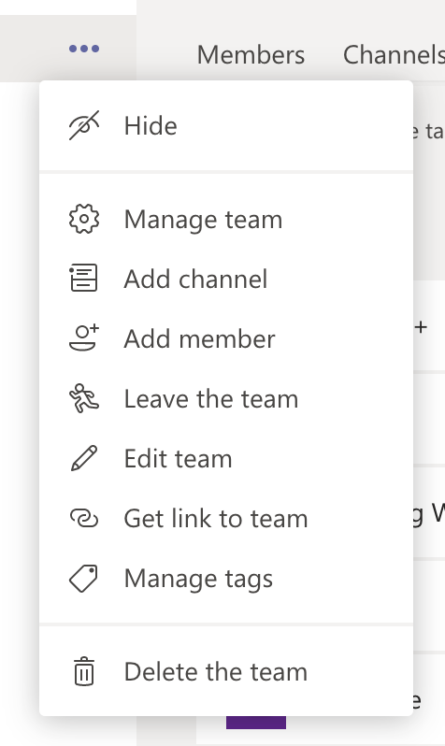The height and width of the screenshot is (746, 445).
Task: Toggle the three-dot More options menu
Action: pyautogui.click(x=84, y=49)
